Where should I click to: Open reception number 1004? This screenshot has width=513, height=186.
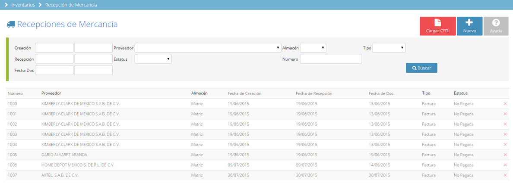(x=13, y=144)
